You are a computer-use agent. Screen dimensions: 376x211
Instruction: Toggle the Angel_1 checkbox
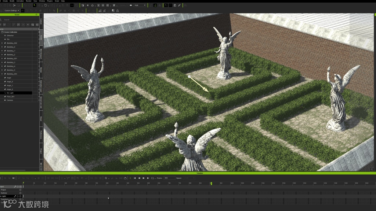point(5,85)
